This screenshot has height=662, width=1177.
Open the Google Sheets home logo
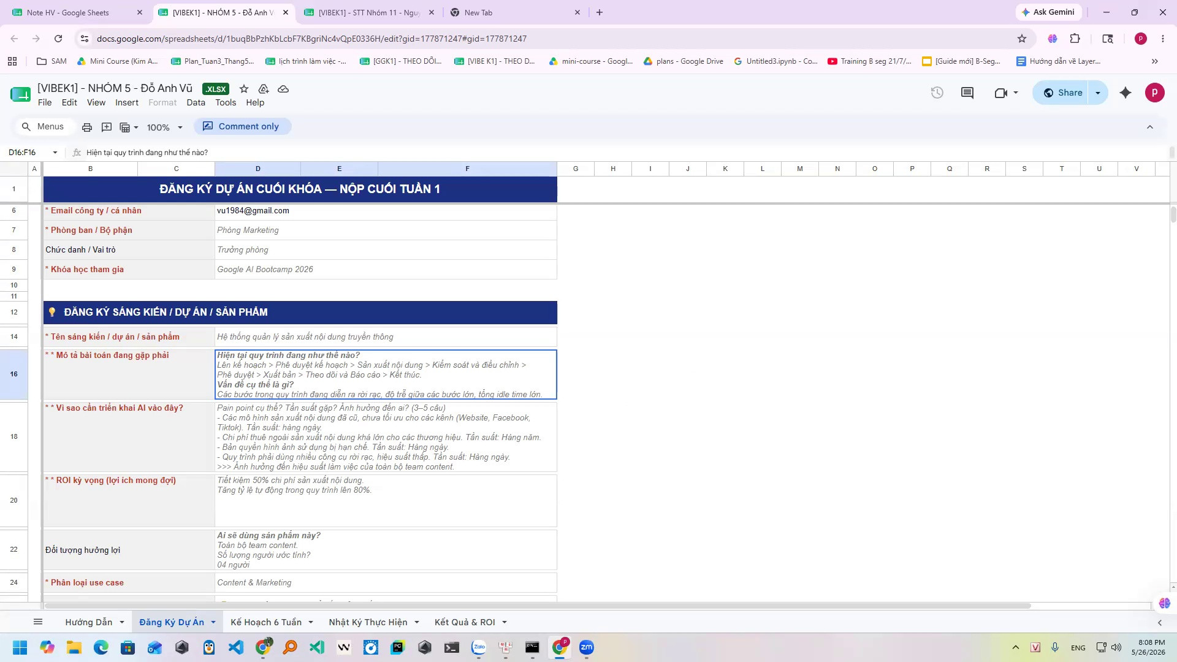pos(20,94)
